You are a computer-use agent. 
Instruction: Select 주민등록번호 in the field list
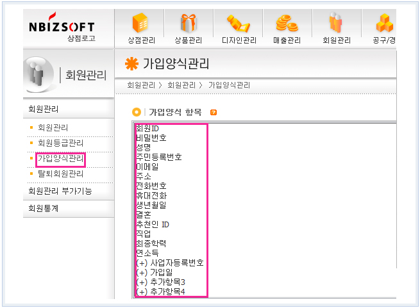(x=159, y=157)
